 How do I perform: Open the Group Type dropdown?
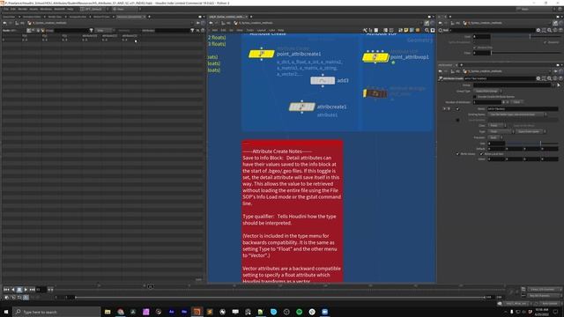(x=488, y=91)
